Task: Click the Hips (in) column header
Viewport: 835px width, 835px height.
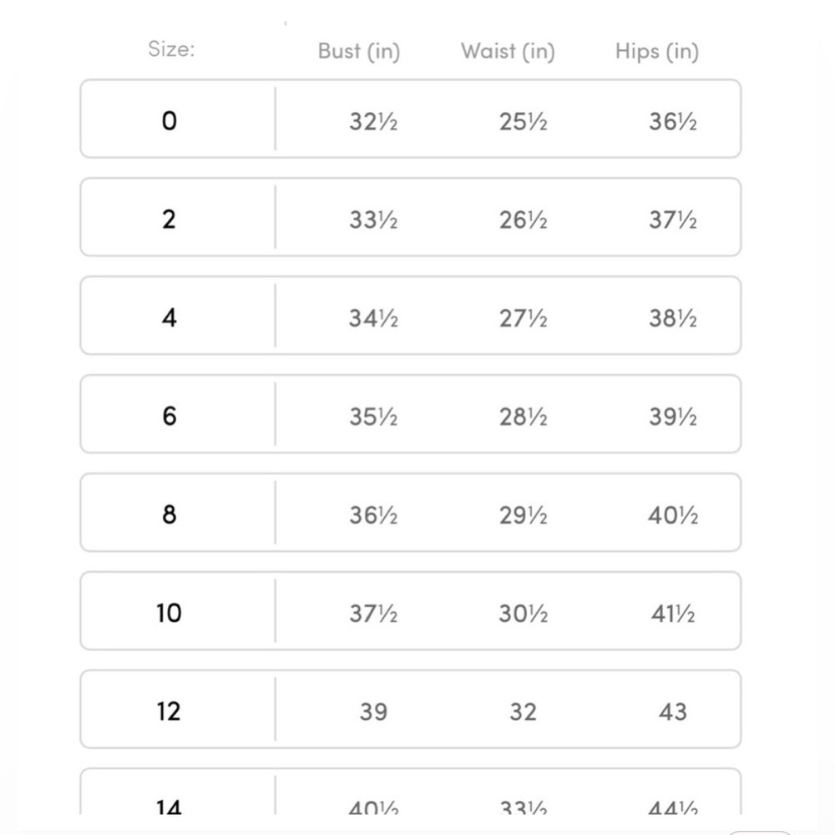Action: [x=657, y=51]
